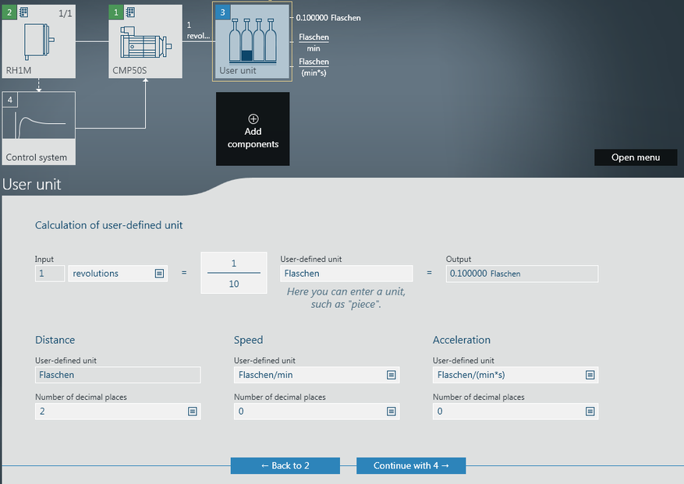Open Acceleration user-defined unit selector

[590, 375]
